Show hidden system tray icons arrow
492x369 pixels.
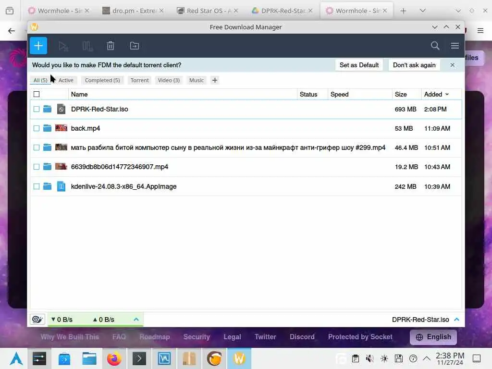click(x=427, y=358)
